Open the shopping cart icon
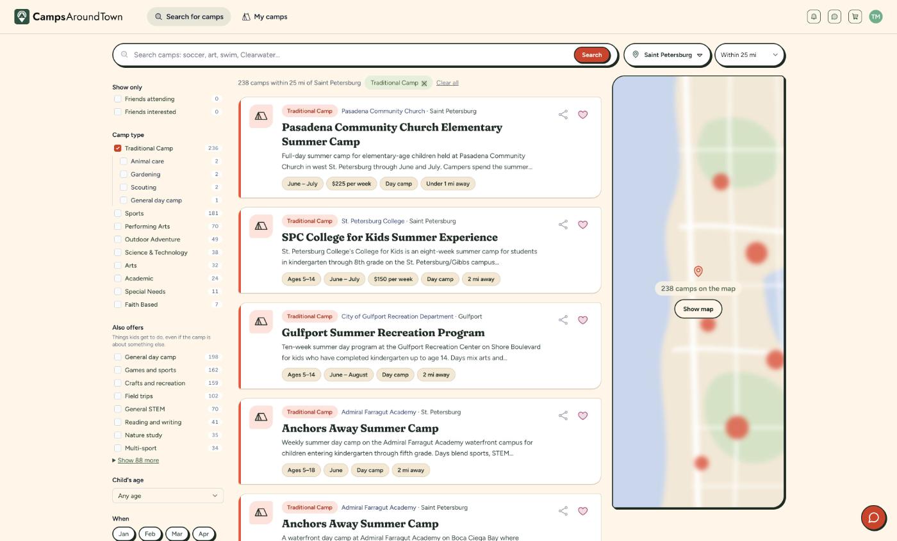The width and height of the screenshot is (897, 541). [x=855, y=17]
